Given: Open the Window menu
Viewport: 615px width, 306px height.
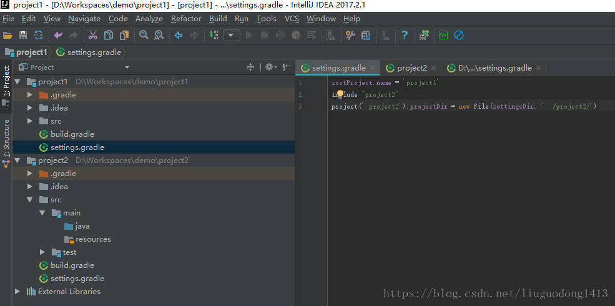Looking at the screenshot, I should pos(321,19).
